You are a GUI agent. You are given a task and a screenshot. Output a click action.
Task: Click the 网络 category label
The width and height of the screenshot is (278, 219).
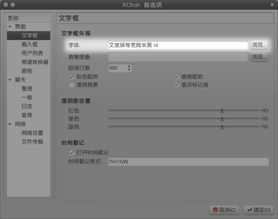20,124
